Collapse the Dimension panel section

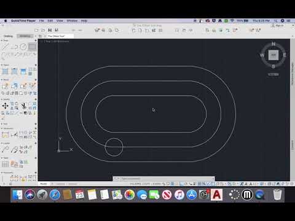coord(2,128)
